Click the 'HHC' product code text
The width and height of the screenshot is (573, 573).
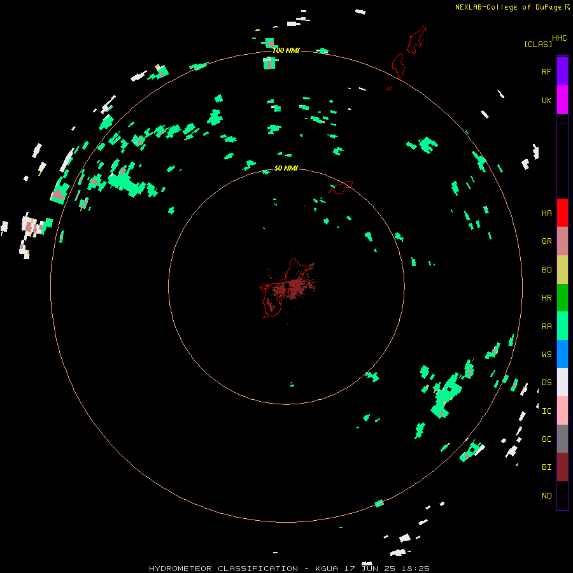(560, 38)
